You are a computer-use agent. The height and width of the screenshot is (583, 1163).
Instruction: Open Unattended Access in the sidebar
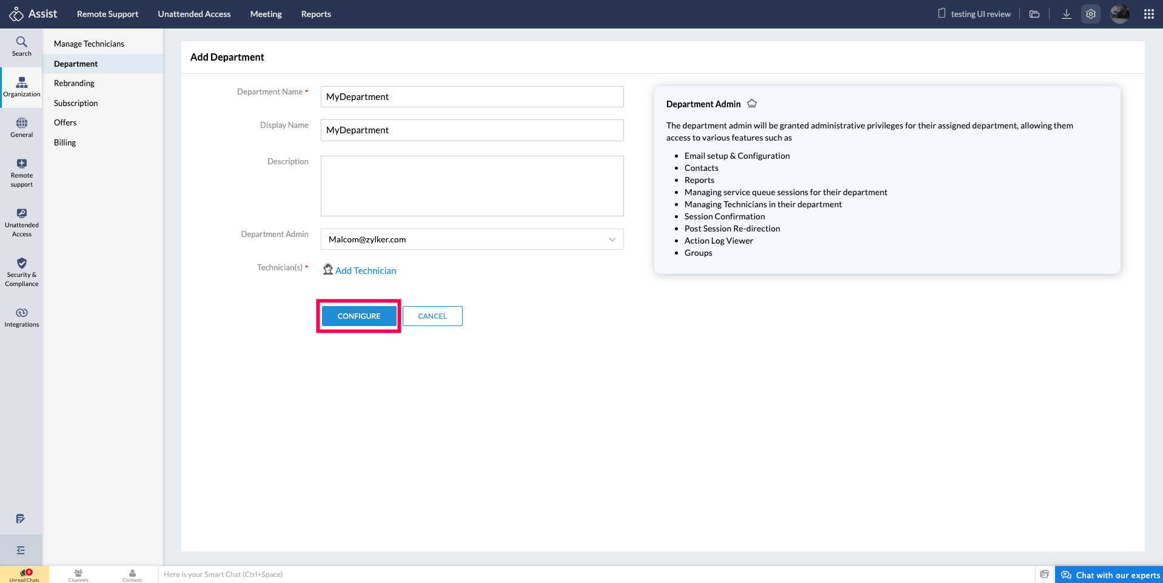pos(21,222)
